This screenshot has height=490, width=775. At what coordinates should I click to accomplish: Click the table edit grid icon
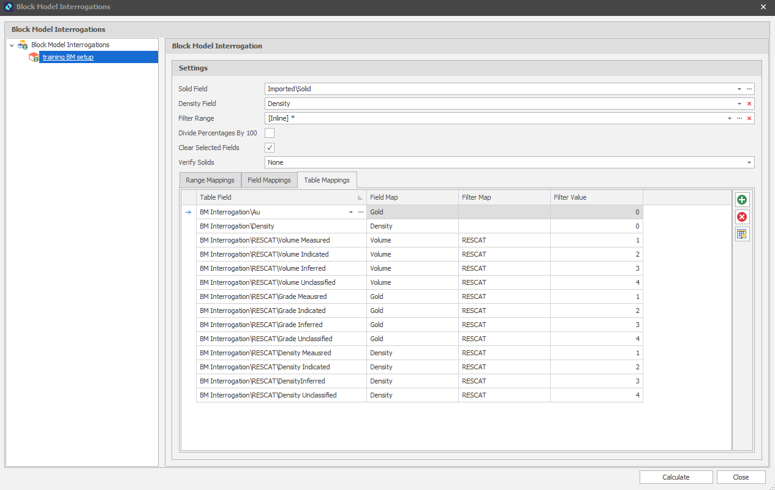click(x=742, y=234)
